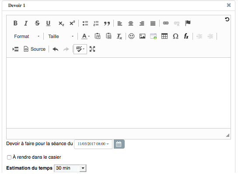Insert a smiley
The image size is (238, 174).
[131, 36]
